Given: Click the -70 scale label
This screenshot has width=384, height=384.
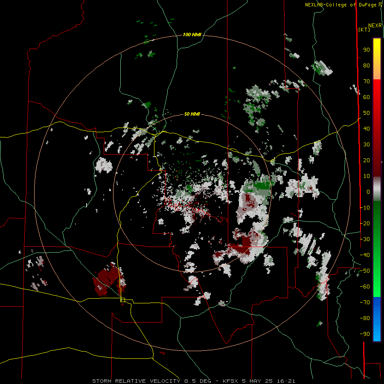Looking at the screenshot, I should click(x=365, y=303).
